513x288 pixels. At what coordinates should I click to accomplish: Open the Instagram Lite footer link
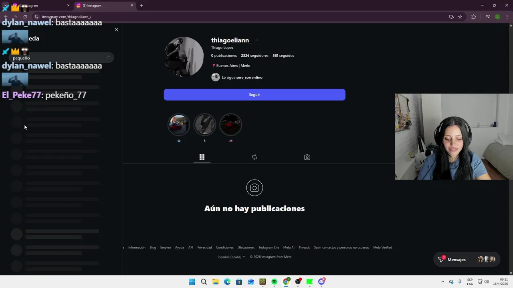[x=269, y=248]
